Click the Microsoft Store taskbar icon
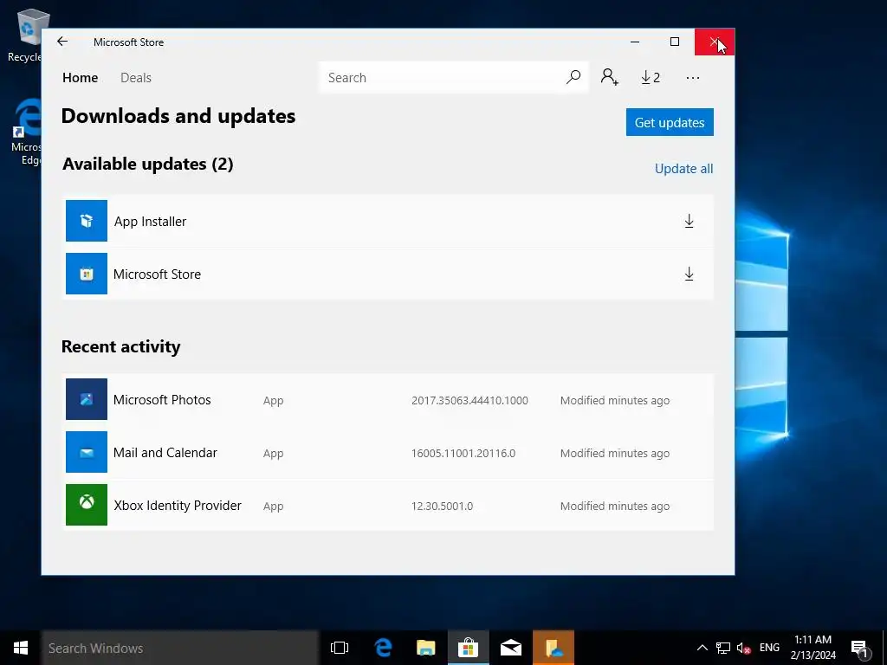This screenshot has height=665, width=887. [x=469, y=648]
